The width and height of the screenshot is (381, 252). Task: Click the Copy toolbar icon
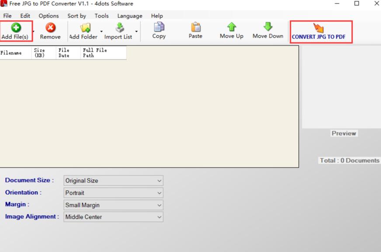159,27
